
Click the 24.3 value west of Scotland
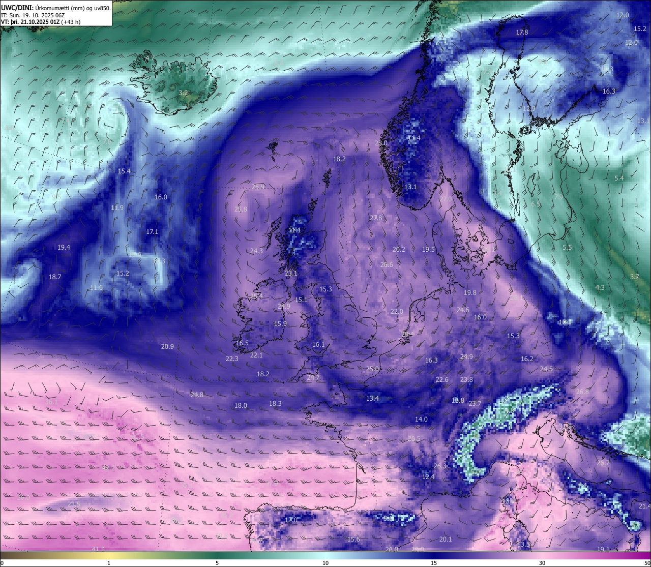(256, 251)
